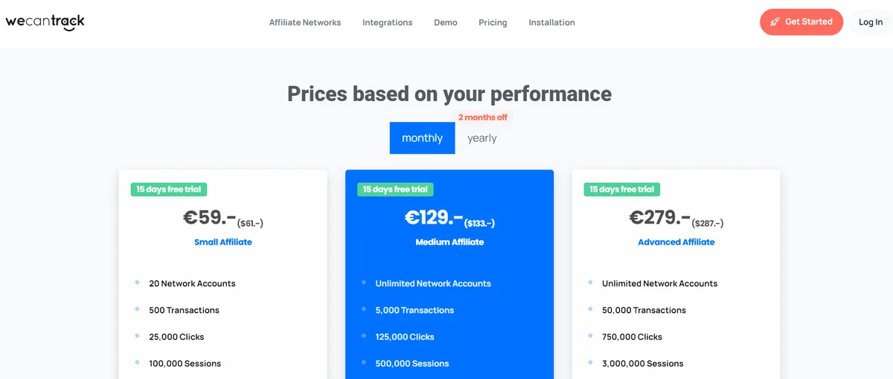Switch billing to yearly
The width and height of the screenshot is (893, 379).
481,138
